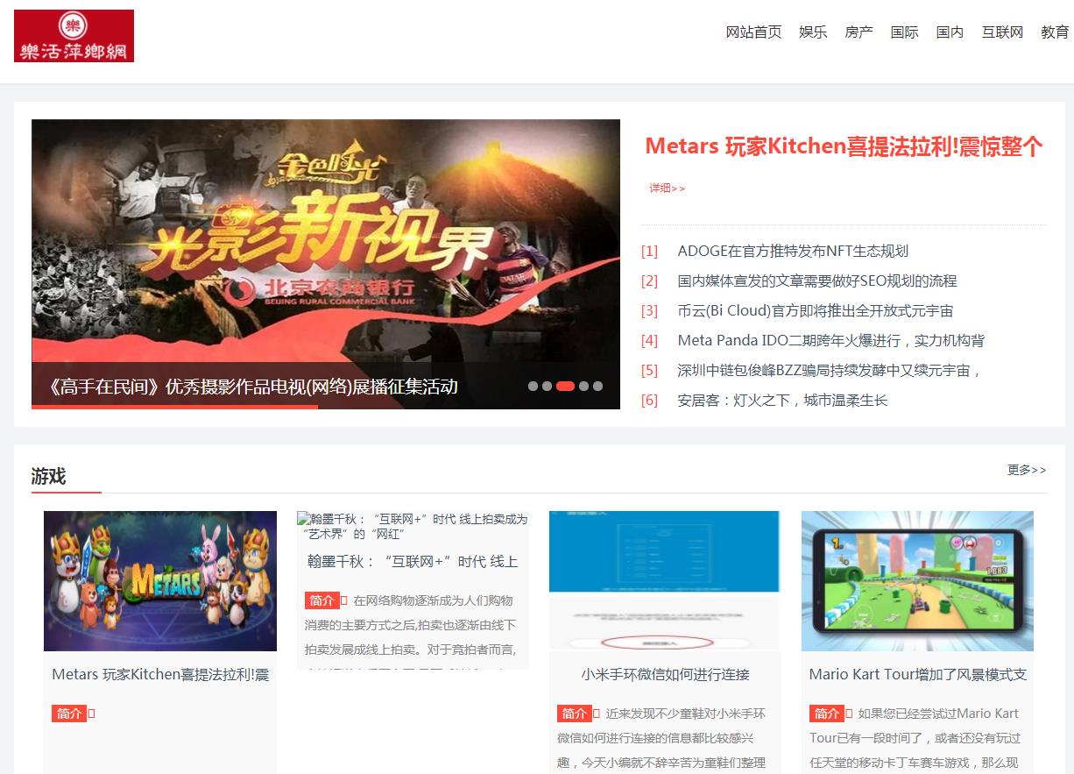Viewport: 1074px width, 774px height.
Task: Open the 网站首页 nav item
Action: pos(753,32)
